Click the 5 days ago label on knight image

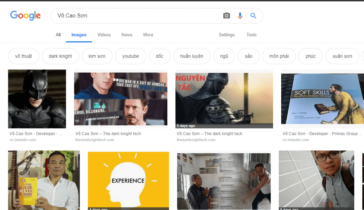click(186, 126)
